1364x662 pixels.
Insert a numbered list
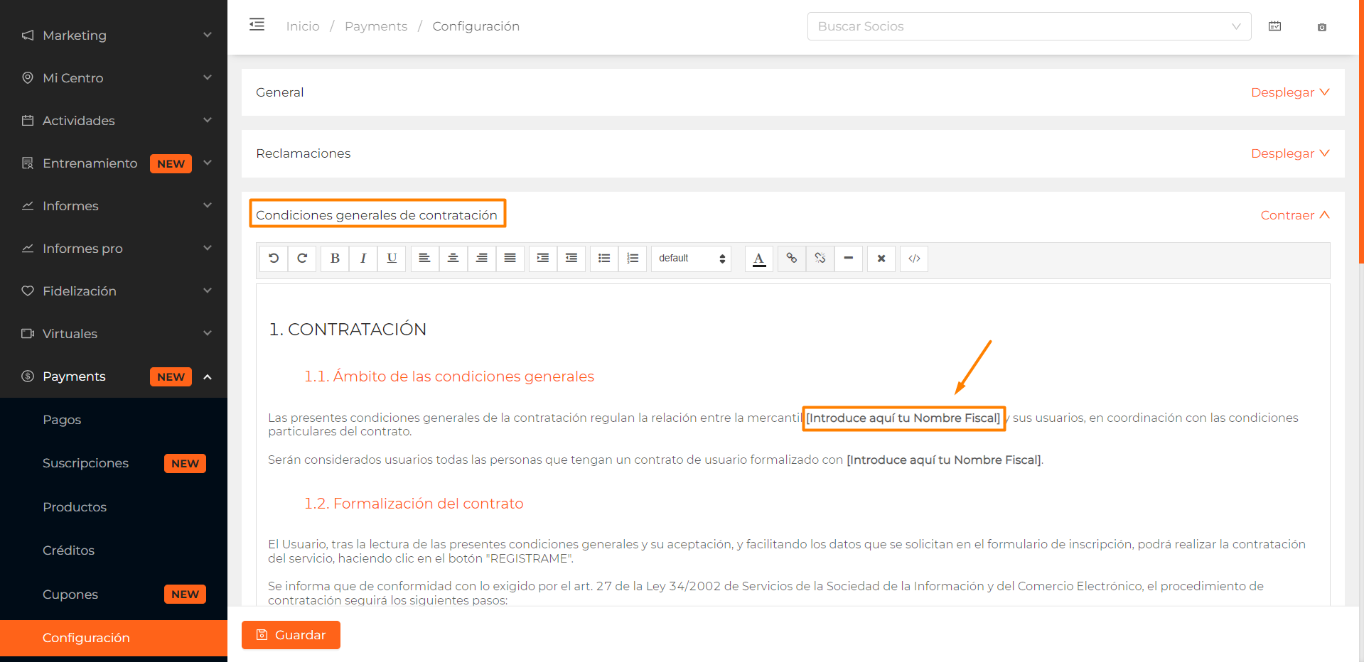633,259
